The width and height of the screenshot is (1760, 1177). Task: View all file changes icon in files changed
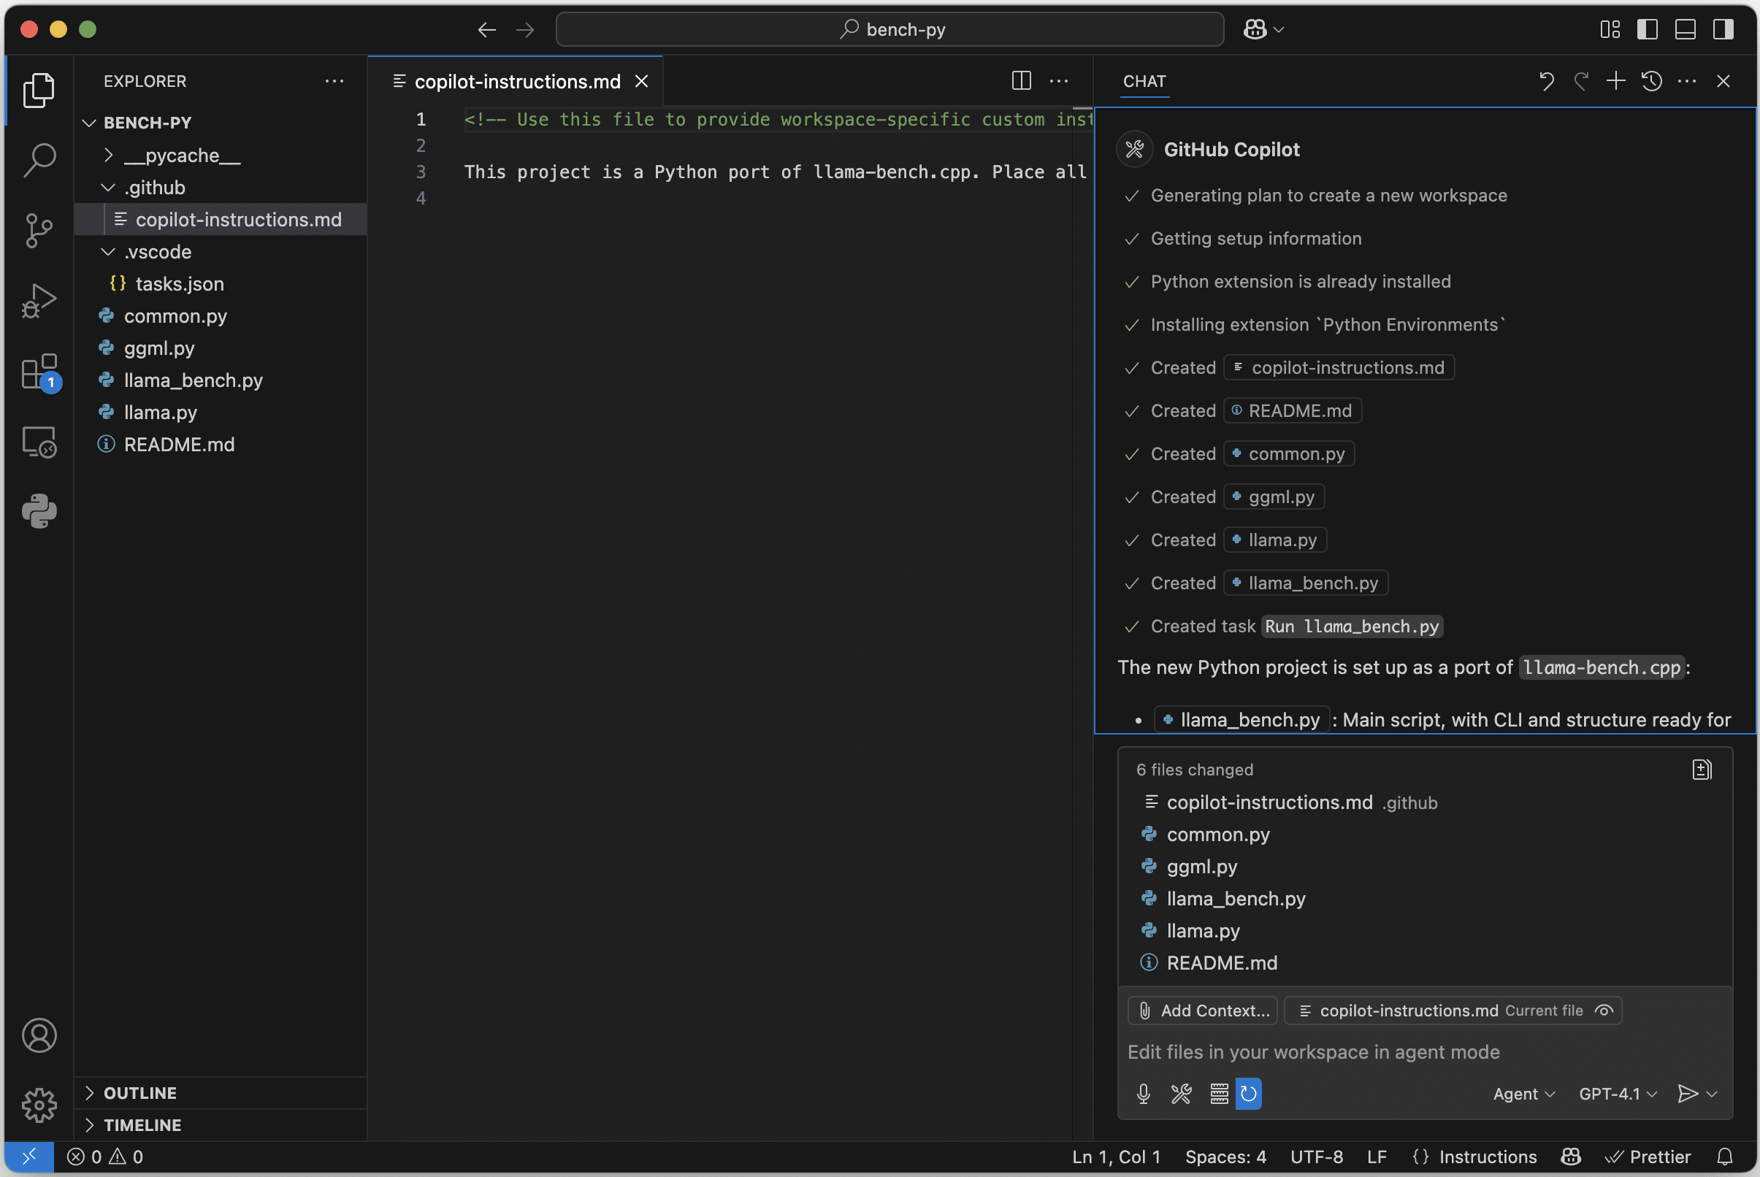point(1702,770)
